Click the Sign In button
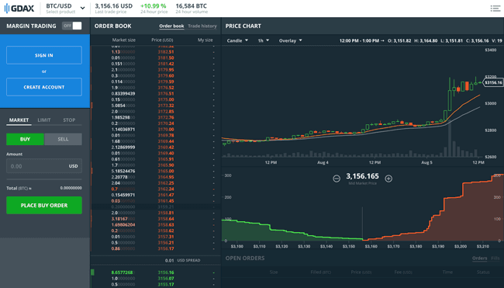This screenshot has width=504, height=288. pyautogui.click(x=44, y=55)
